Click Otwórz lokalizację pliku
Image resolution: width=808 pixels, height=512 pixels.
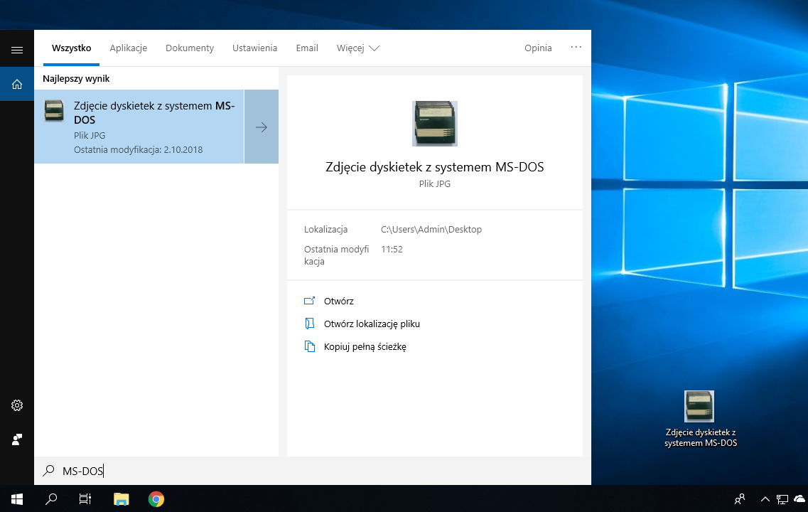click(371, 324)
